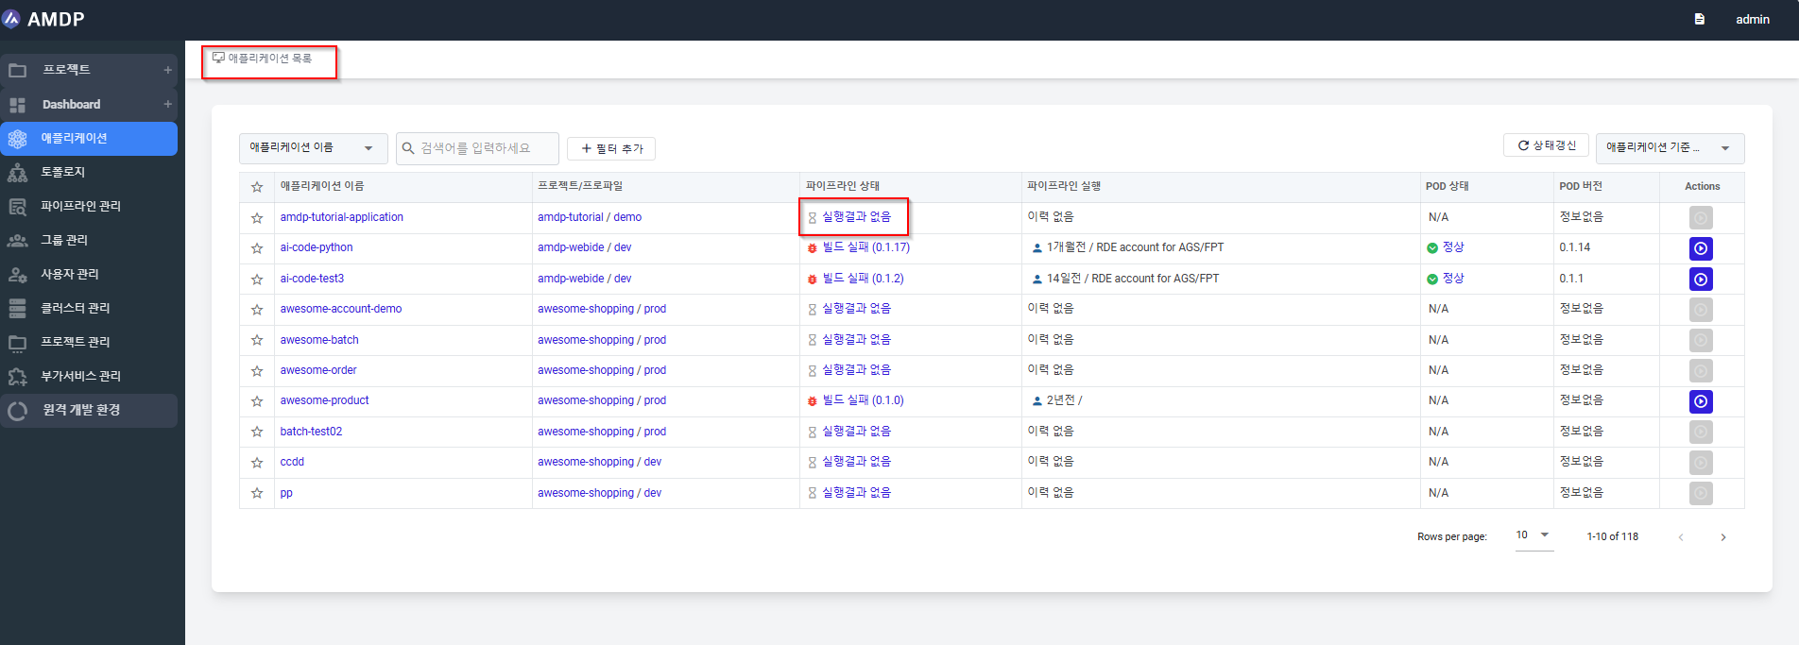Run pipeline action for awesome-product
This screenshot has width=1799, height=645.
[1701, 401]
